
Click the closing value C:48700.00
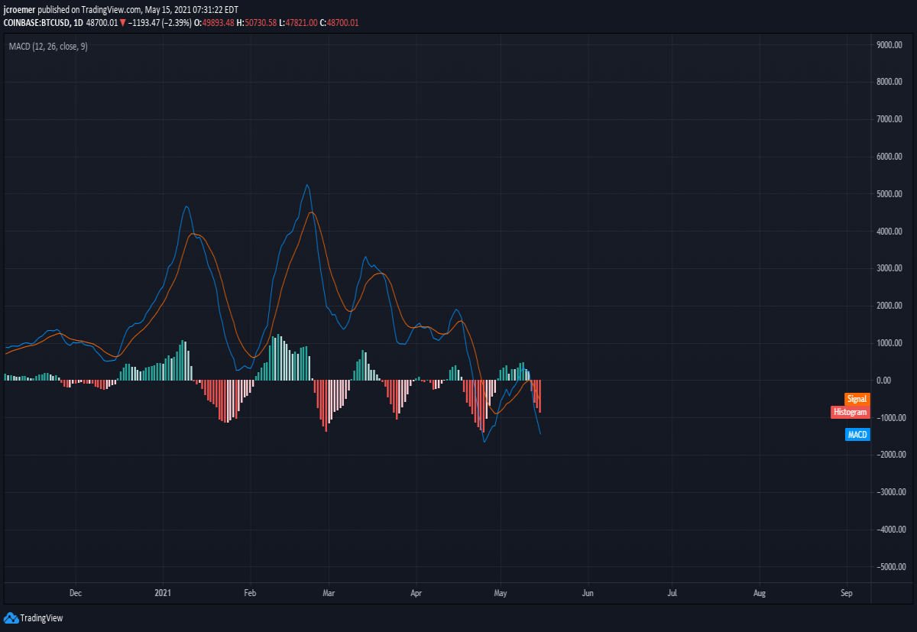click(x=340, y=23)
